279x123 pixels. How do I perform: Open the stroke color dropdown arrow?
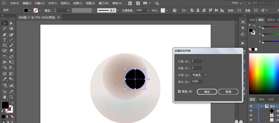[40, 11]
